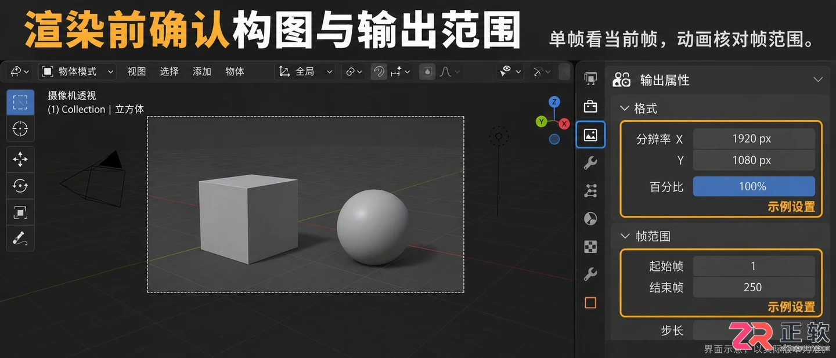The height and width of the screenshot is (358, 836).
Task: Click the 百分比 100% slider
Action: 754,187
